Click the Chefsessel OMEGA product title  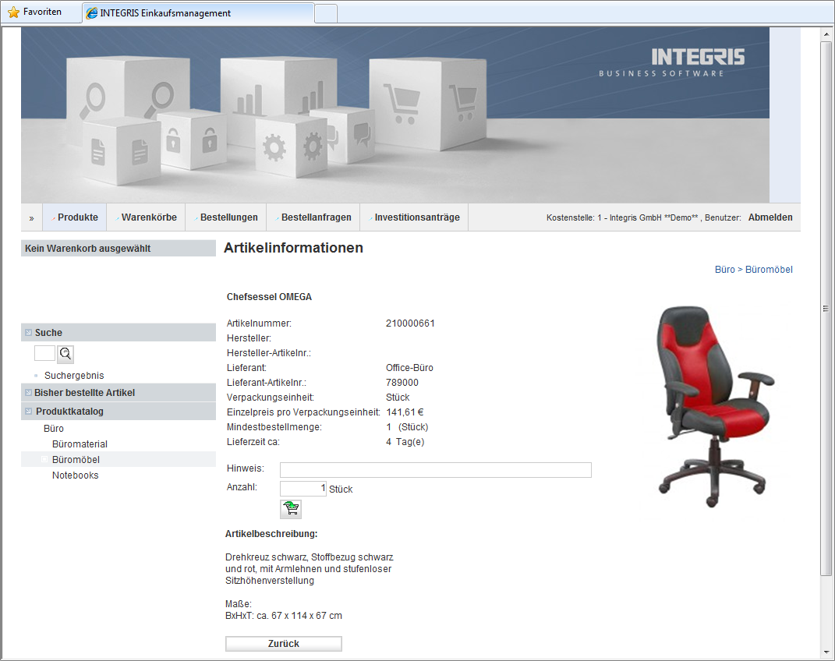(x=269, y=297)
